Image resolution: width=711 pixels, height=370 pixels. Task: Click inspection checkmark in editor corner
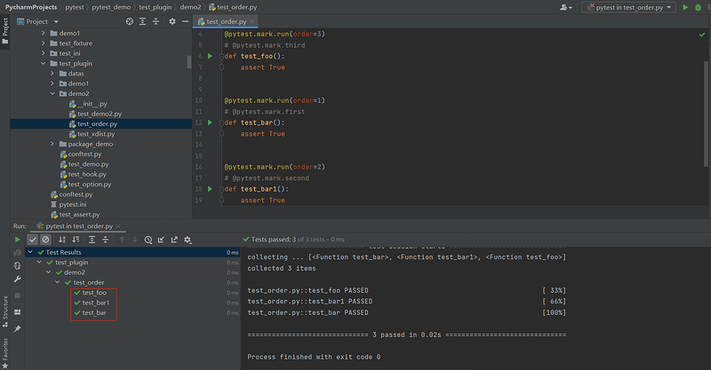click(x=702, y=35)
